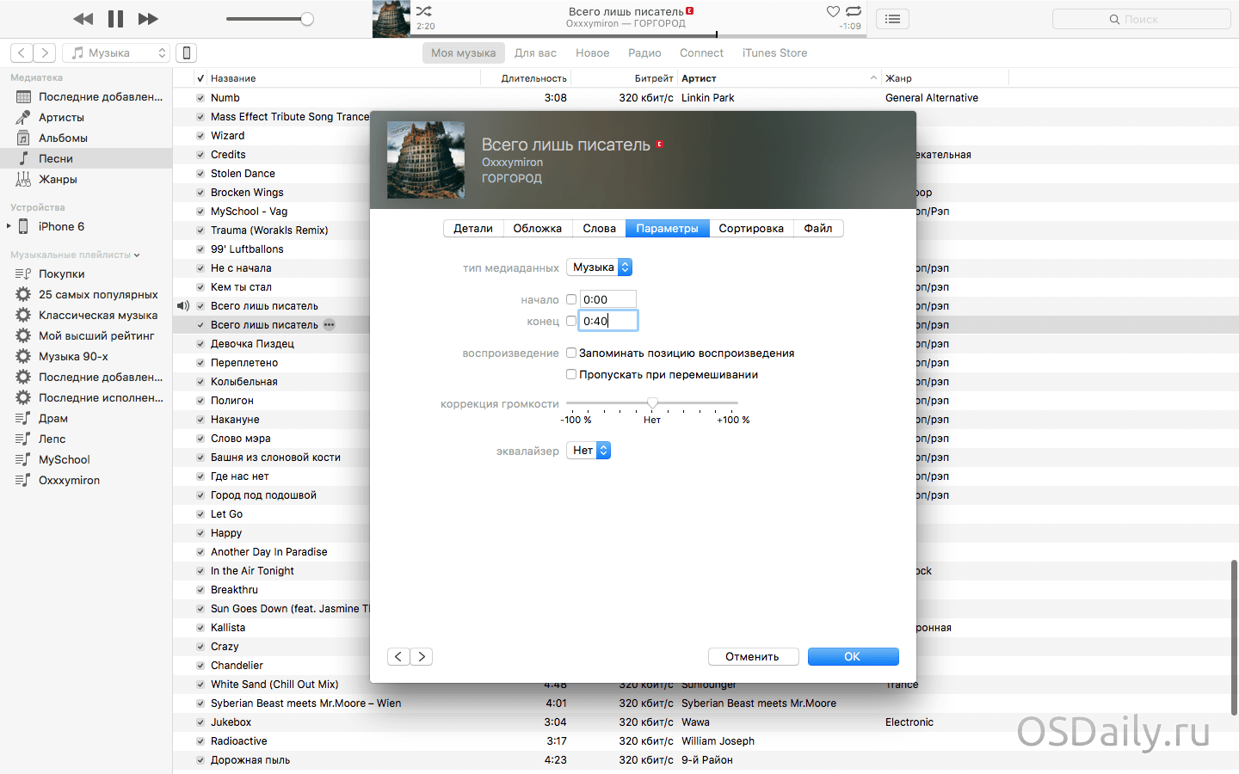Open the equalizer 'Нет' dropdown
Screen dimensions: 1239x774
tap(589, 451)
